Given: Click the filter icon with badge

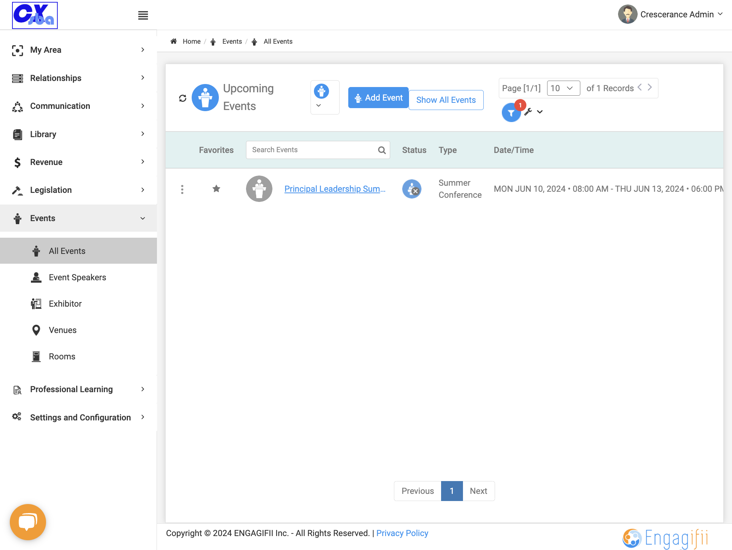Looking at the screenshot, I should tap(511, 113).
